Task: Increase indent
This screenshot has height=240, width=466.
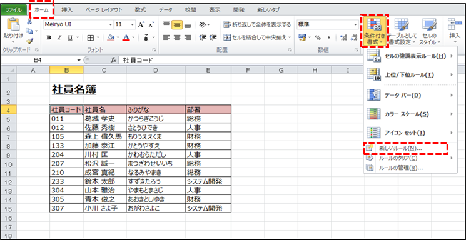Action: pos(213,37)
